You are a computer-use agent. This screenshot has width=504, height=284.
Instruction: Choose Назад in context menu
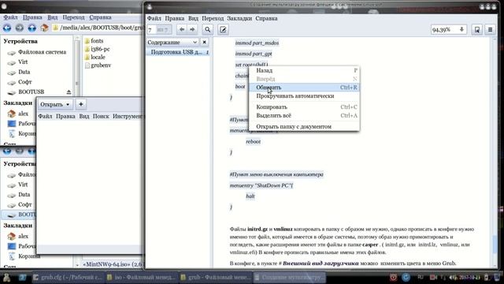point(304,70)
